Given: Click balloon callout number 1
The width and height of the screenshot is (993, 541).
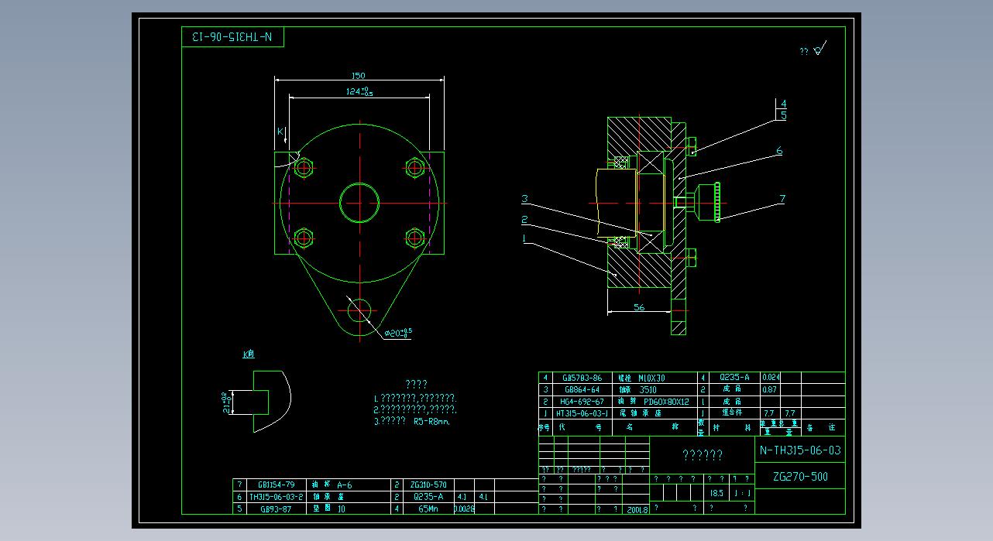Looking at the screenshot, I should pyautogui.click(x=525, y=239).
